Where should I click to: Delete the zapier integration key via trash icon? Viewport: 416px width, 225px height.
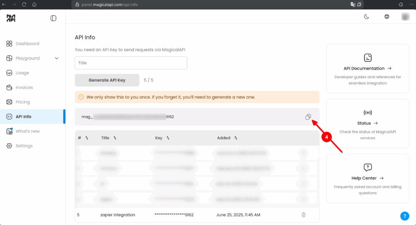tap(303, 215)
